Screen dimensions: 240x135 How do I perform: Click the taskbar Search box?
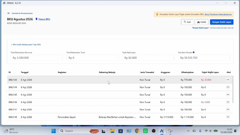pos(79,131)
